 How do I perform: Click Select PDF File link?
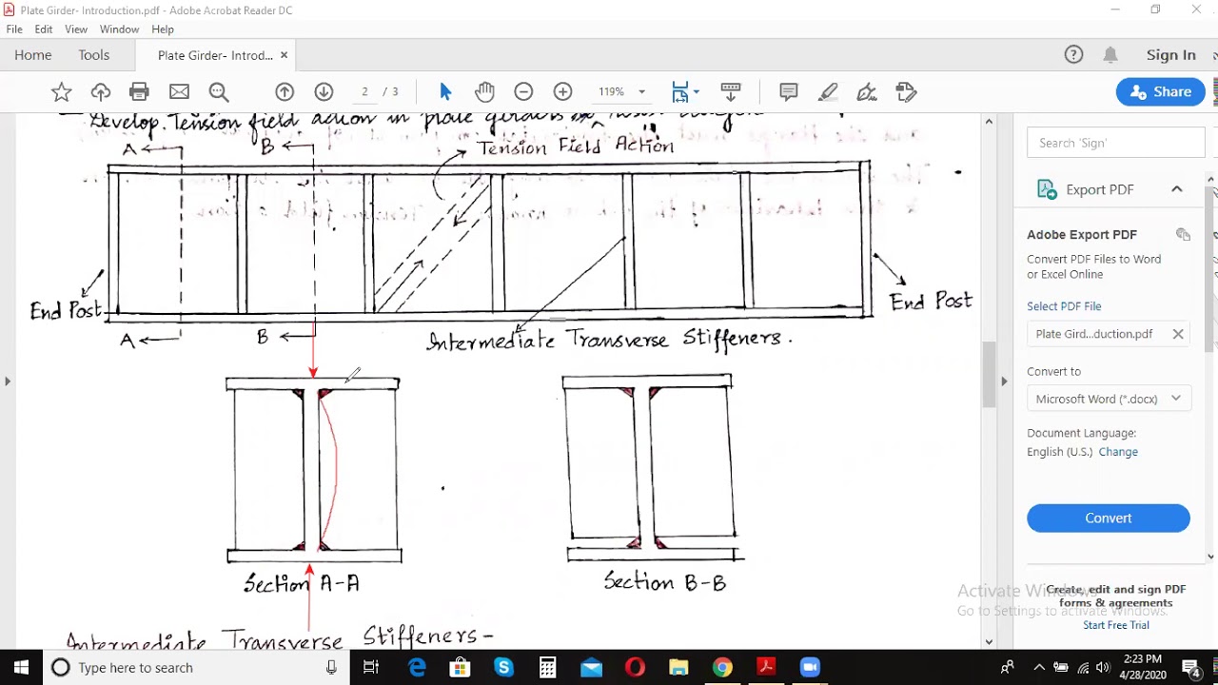tap(1064, 306)
